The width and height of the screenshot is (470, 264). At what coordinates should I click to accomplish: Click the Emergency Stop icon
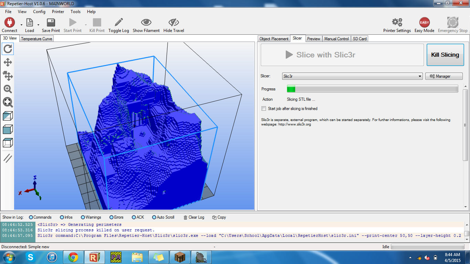pos(453,22)
